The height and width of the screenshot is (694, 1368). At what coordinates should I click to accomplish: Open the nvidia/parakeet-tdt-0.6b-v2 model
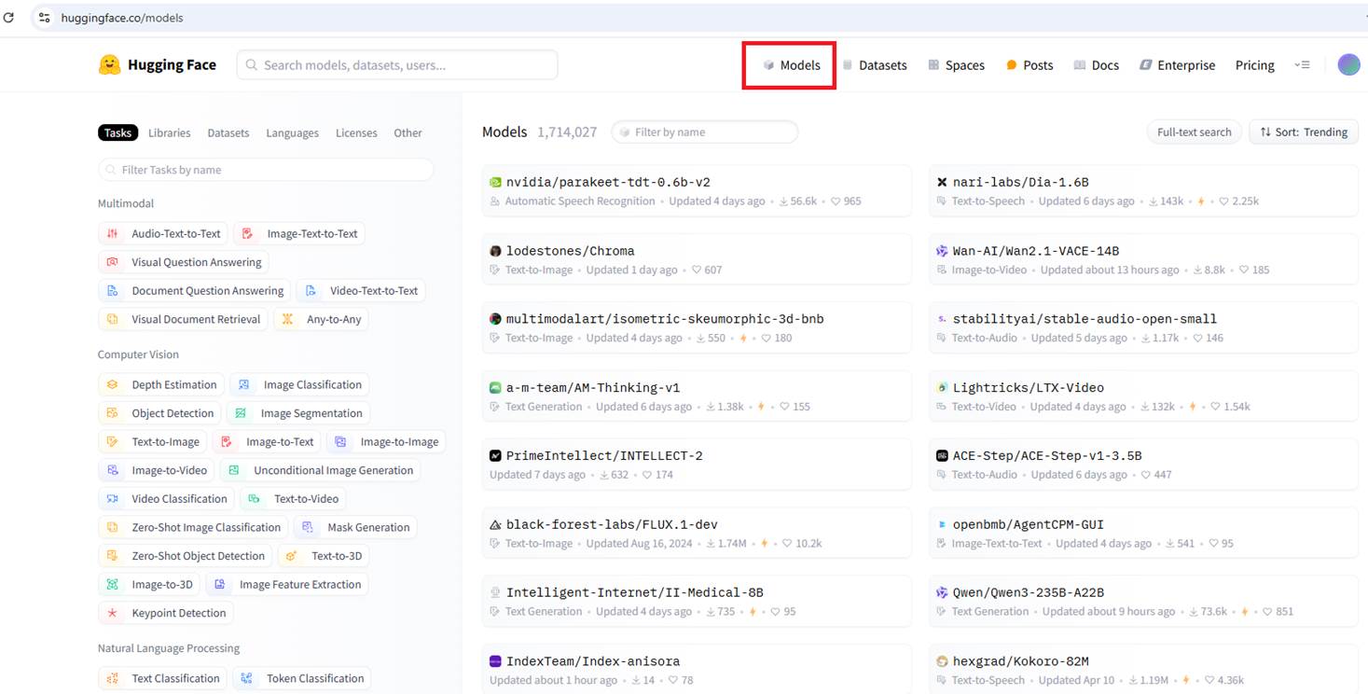697,191
